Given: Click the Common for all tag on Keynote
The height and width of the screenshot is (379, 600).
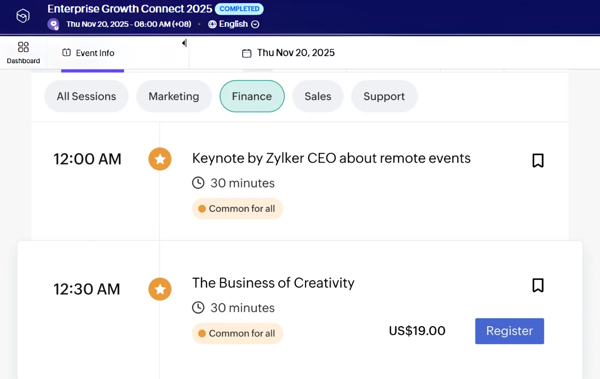Looking at the screenshot, I should tap(237, 209).
